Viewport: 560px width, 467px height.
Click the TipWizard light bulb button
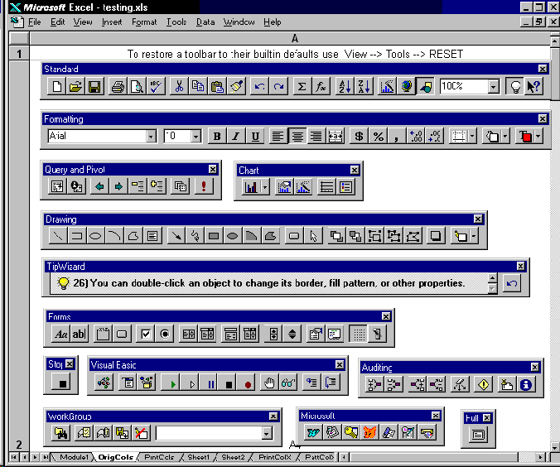click(515, 86)
